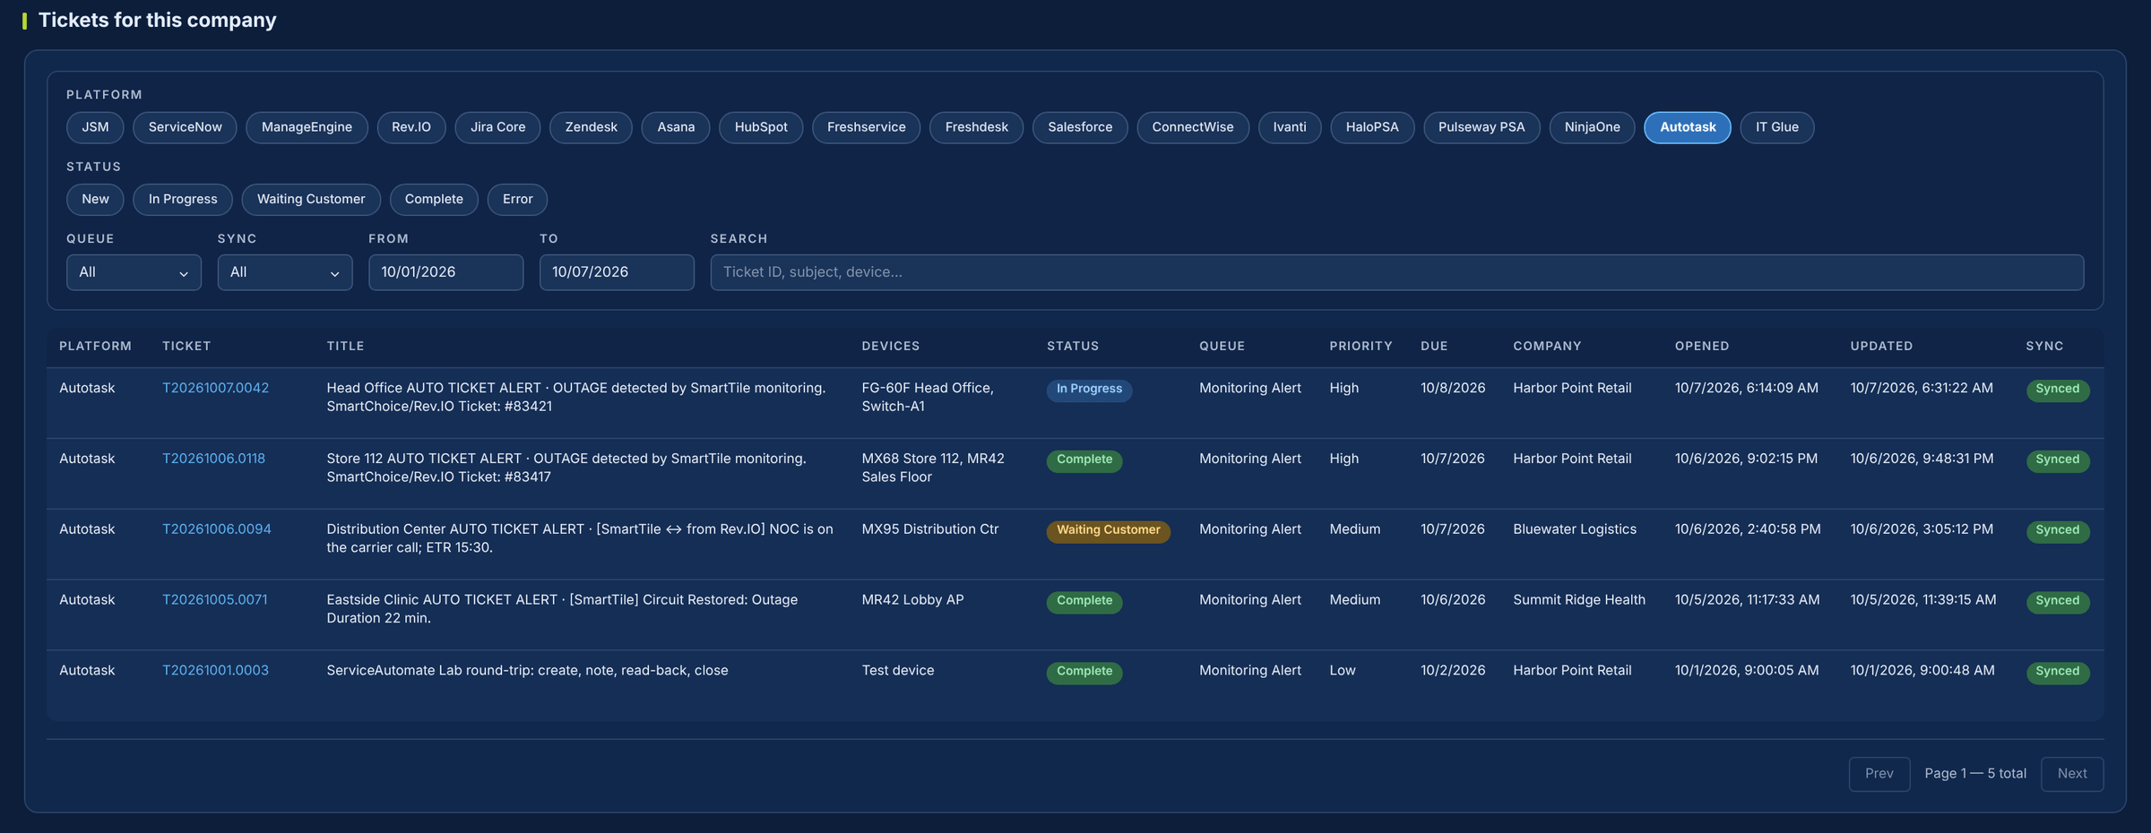Viewport: 2151px width, 833px height.
Task: Go to the Next page
Action: pyautogui.click(x=2072, y=774)
